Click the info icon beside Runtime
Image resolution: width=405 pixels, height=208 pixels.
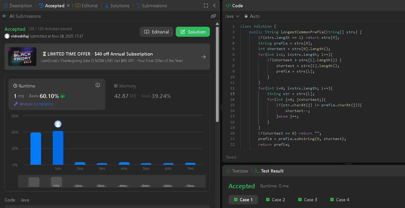98,85
